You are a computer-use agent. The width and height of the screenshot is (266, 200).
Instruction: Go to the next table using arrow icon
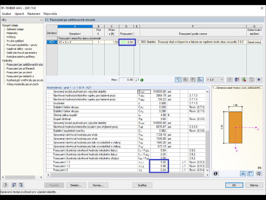[21, 185]
